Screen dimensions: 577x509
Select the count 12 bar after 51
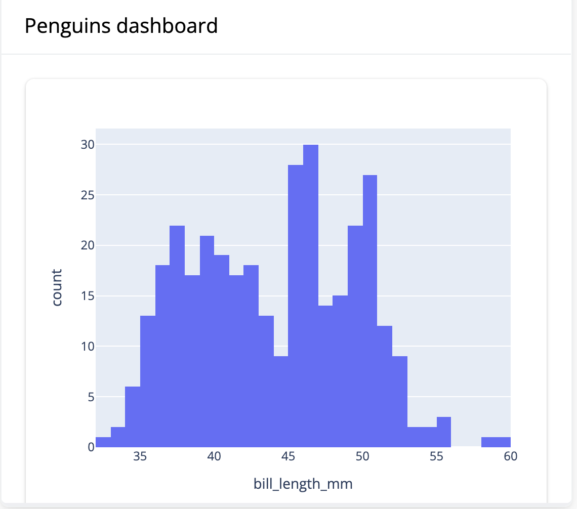click(x=385, y=387)
